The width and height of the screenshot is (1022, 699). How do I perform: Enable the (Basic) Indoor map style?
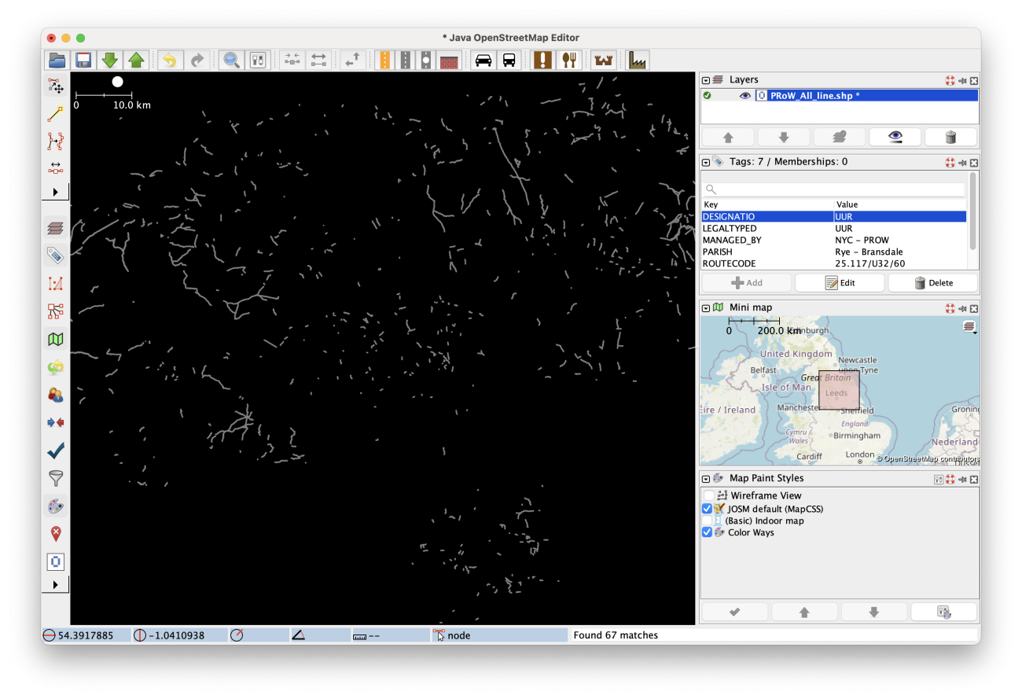(708, 521)
